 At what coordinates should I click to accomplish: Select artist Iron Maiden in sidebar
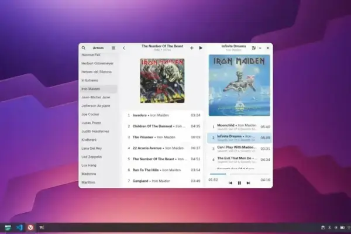click(98, 89)
